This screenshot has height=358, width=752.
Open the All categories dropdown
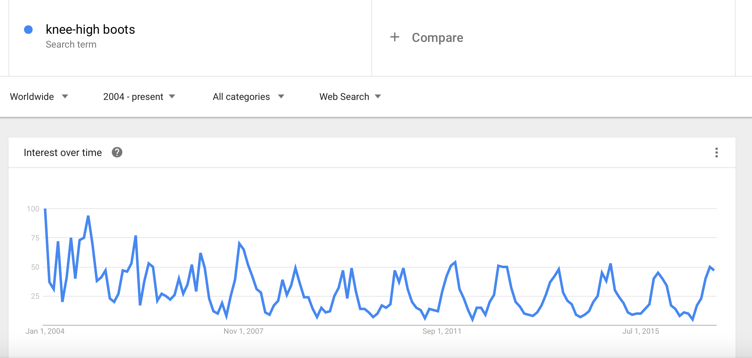tap(248, 96)
